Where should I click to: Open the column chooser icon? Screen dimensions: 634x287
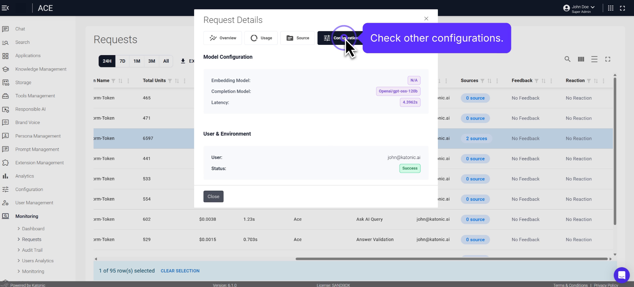581,59
